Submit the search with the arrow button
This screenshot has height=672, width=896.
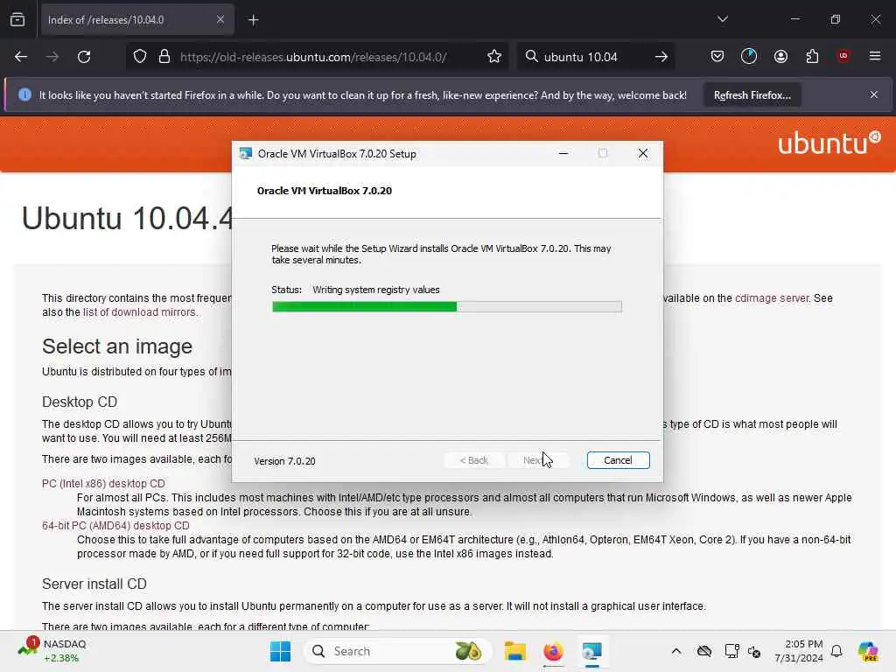tap(661, 57)
